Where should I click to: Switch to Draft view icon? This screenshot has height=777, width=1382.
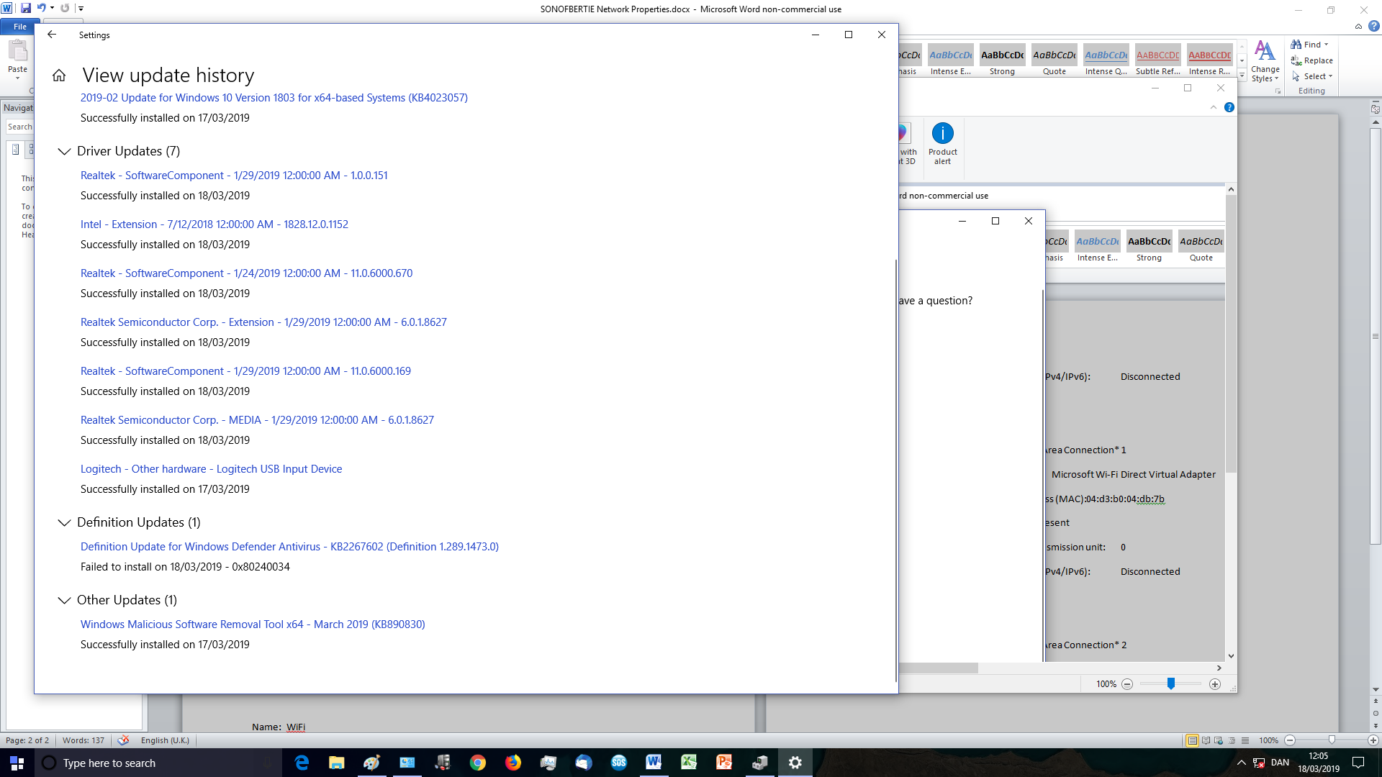tap(1245, 740)
